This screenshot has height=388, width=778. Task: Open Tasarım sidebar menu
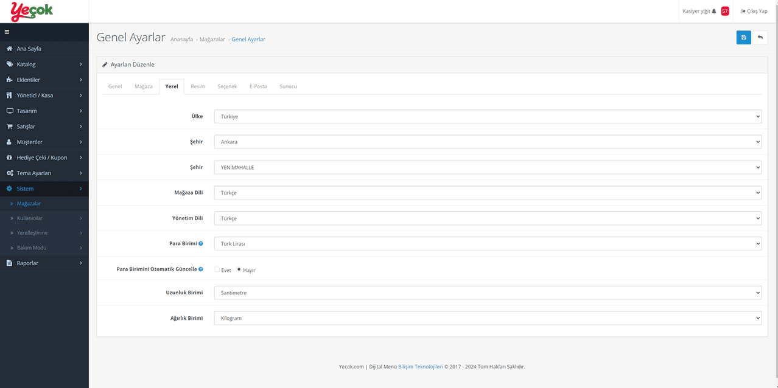tap(44, 111)
